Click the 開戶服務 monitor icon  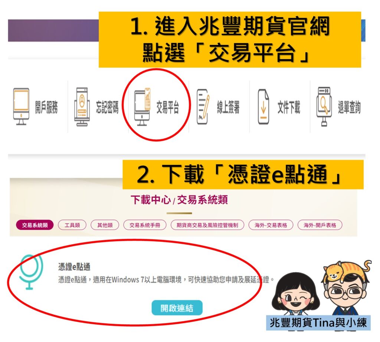(x=21, y=106)
